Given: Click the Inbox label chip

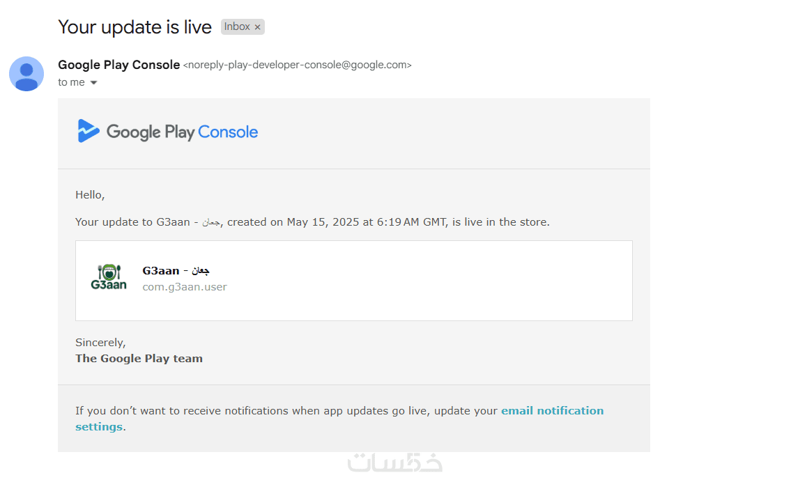Looking at the screenshot, I should [243, 26].
